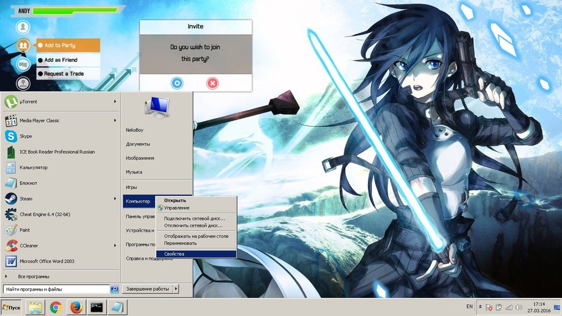The height and width of the screenshot is (316, 562).
Task: Open shutdown options arrow next to Завершение работы
Action: 175,289
